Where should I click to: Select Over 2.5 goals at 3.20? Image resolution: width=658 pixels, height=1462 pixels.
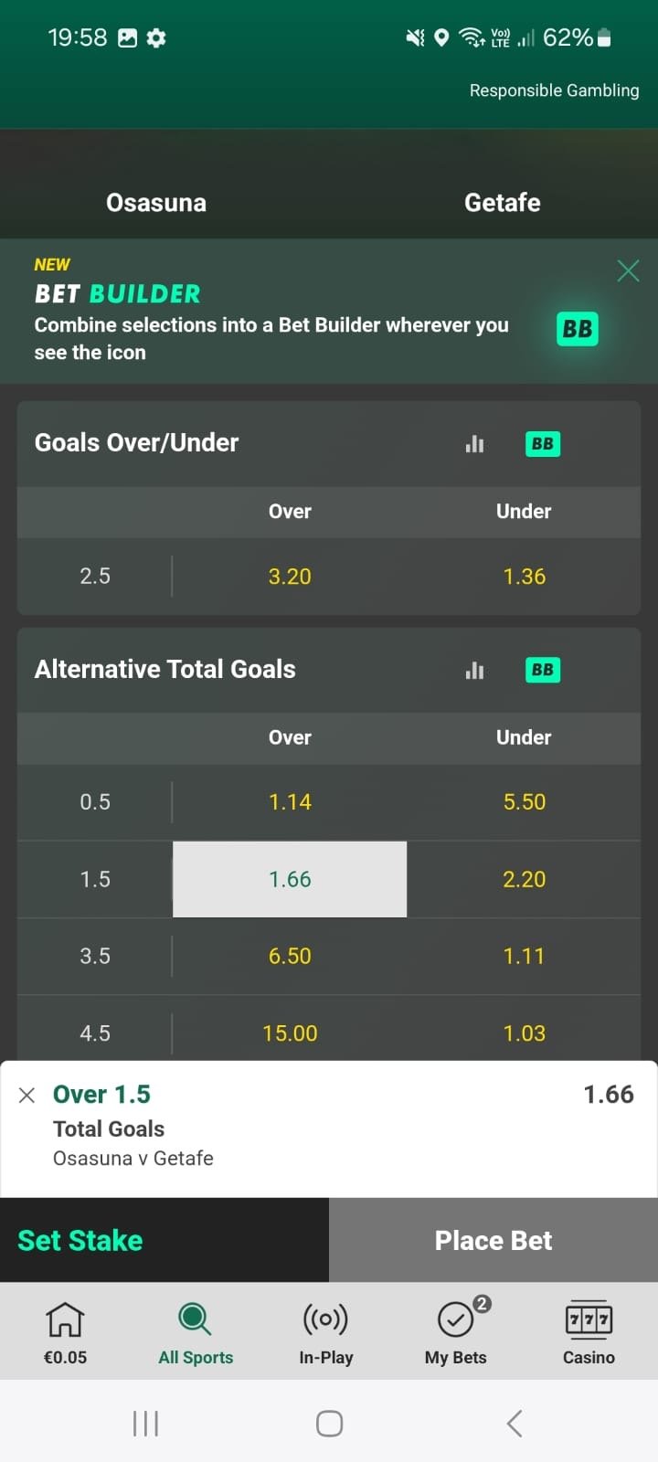[290, 577]
